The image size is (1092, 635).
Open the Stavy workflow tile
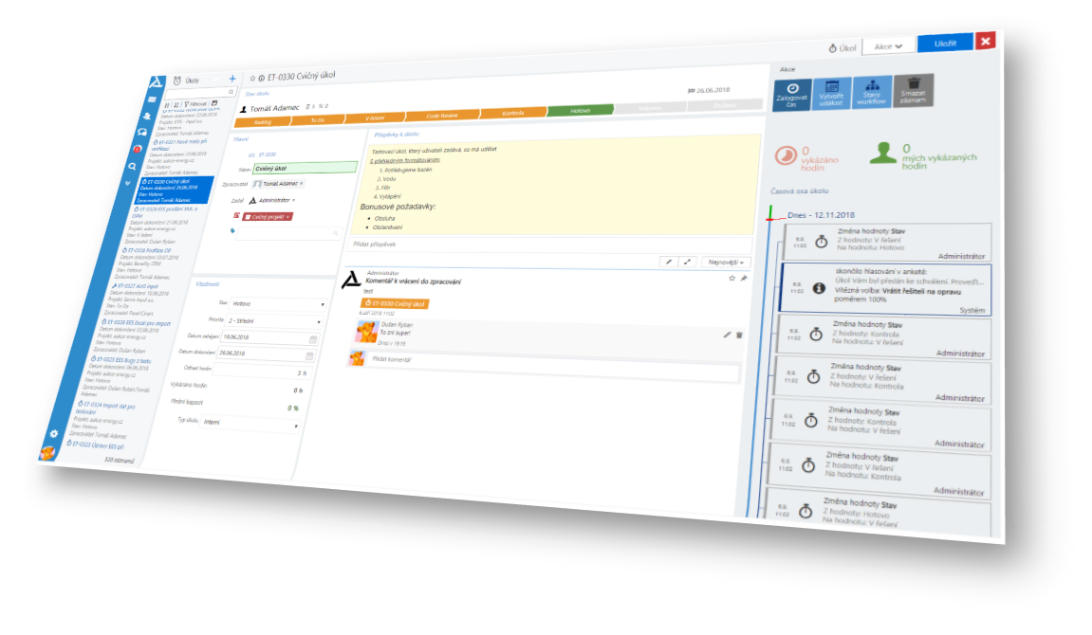click(x=872, y=91)
